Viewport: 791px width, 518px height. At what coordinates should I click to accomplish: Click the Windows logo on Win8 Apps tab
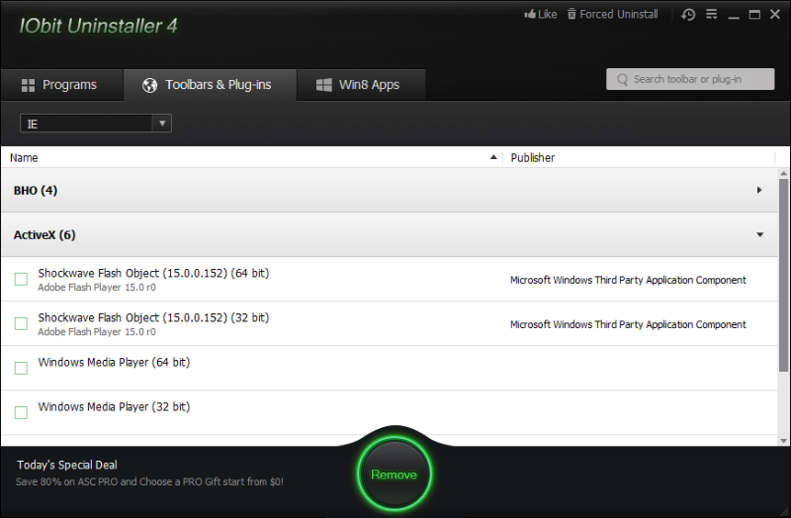tap(323, 85)
